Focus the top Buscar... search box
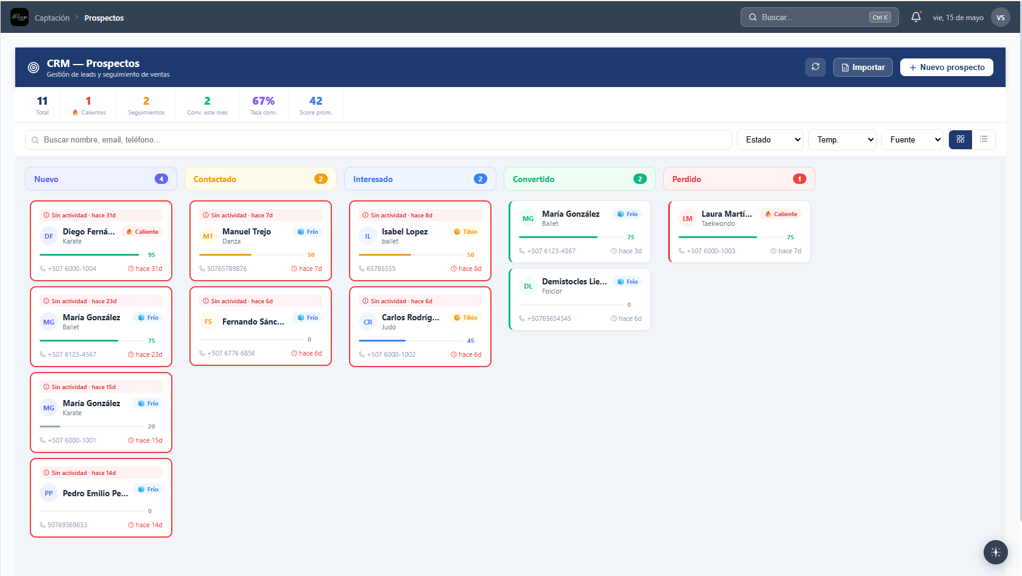Screen dimensions: 1022x576 click(x=819, y=17)
